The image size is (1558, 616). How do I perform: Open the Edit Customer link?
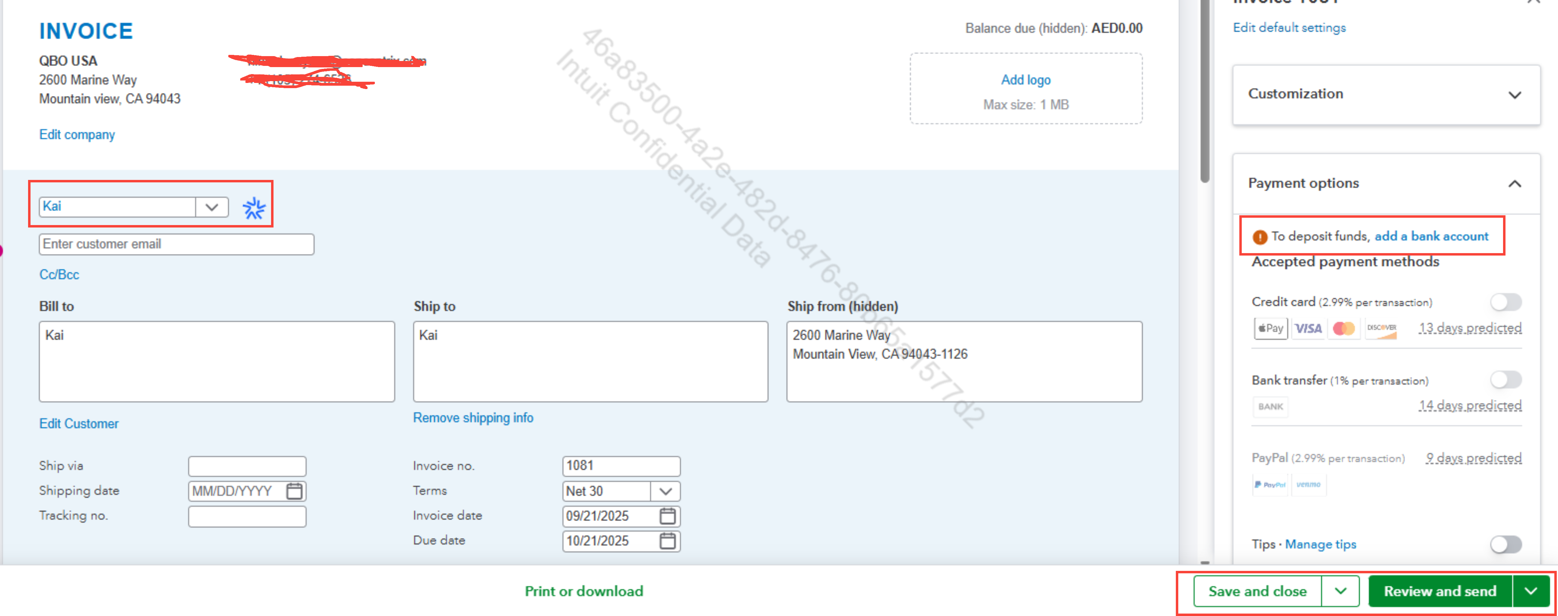[79, 424]
